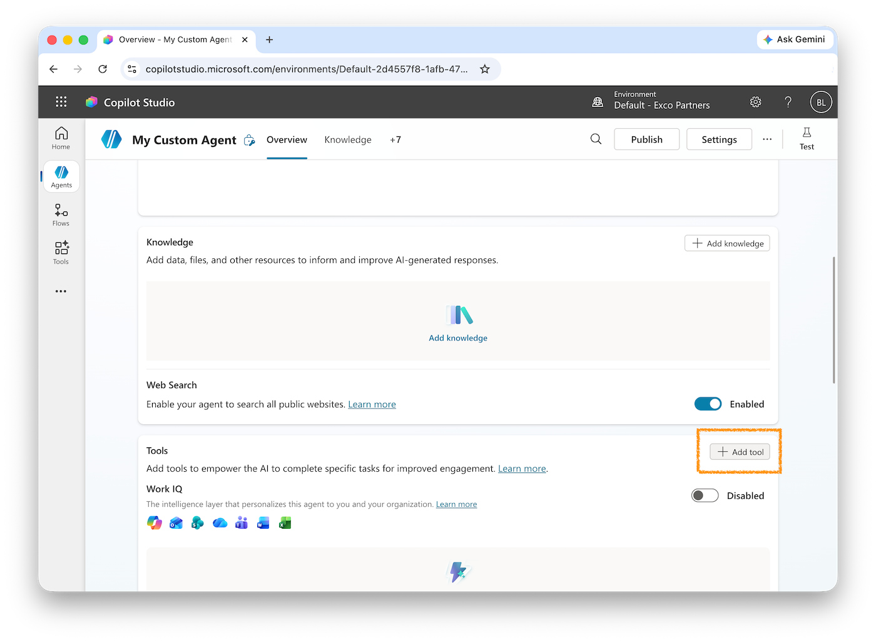The width and height of the screenshot is (876, 642).
Task: Open Flows in the sidebar
Action: (x=61, y=215)
